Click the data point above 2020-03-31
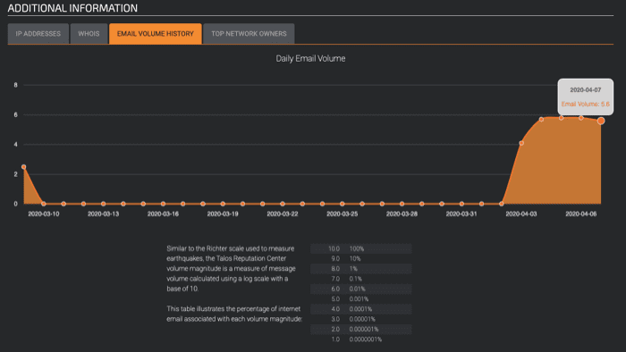626x352 pixels. (x=461, y=204)
